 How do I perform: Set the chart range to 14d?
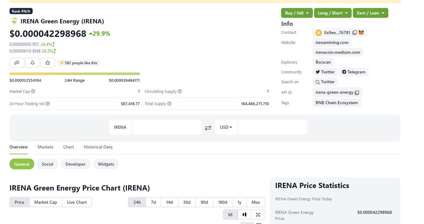tap(169, 202)
